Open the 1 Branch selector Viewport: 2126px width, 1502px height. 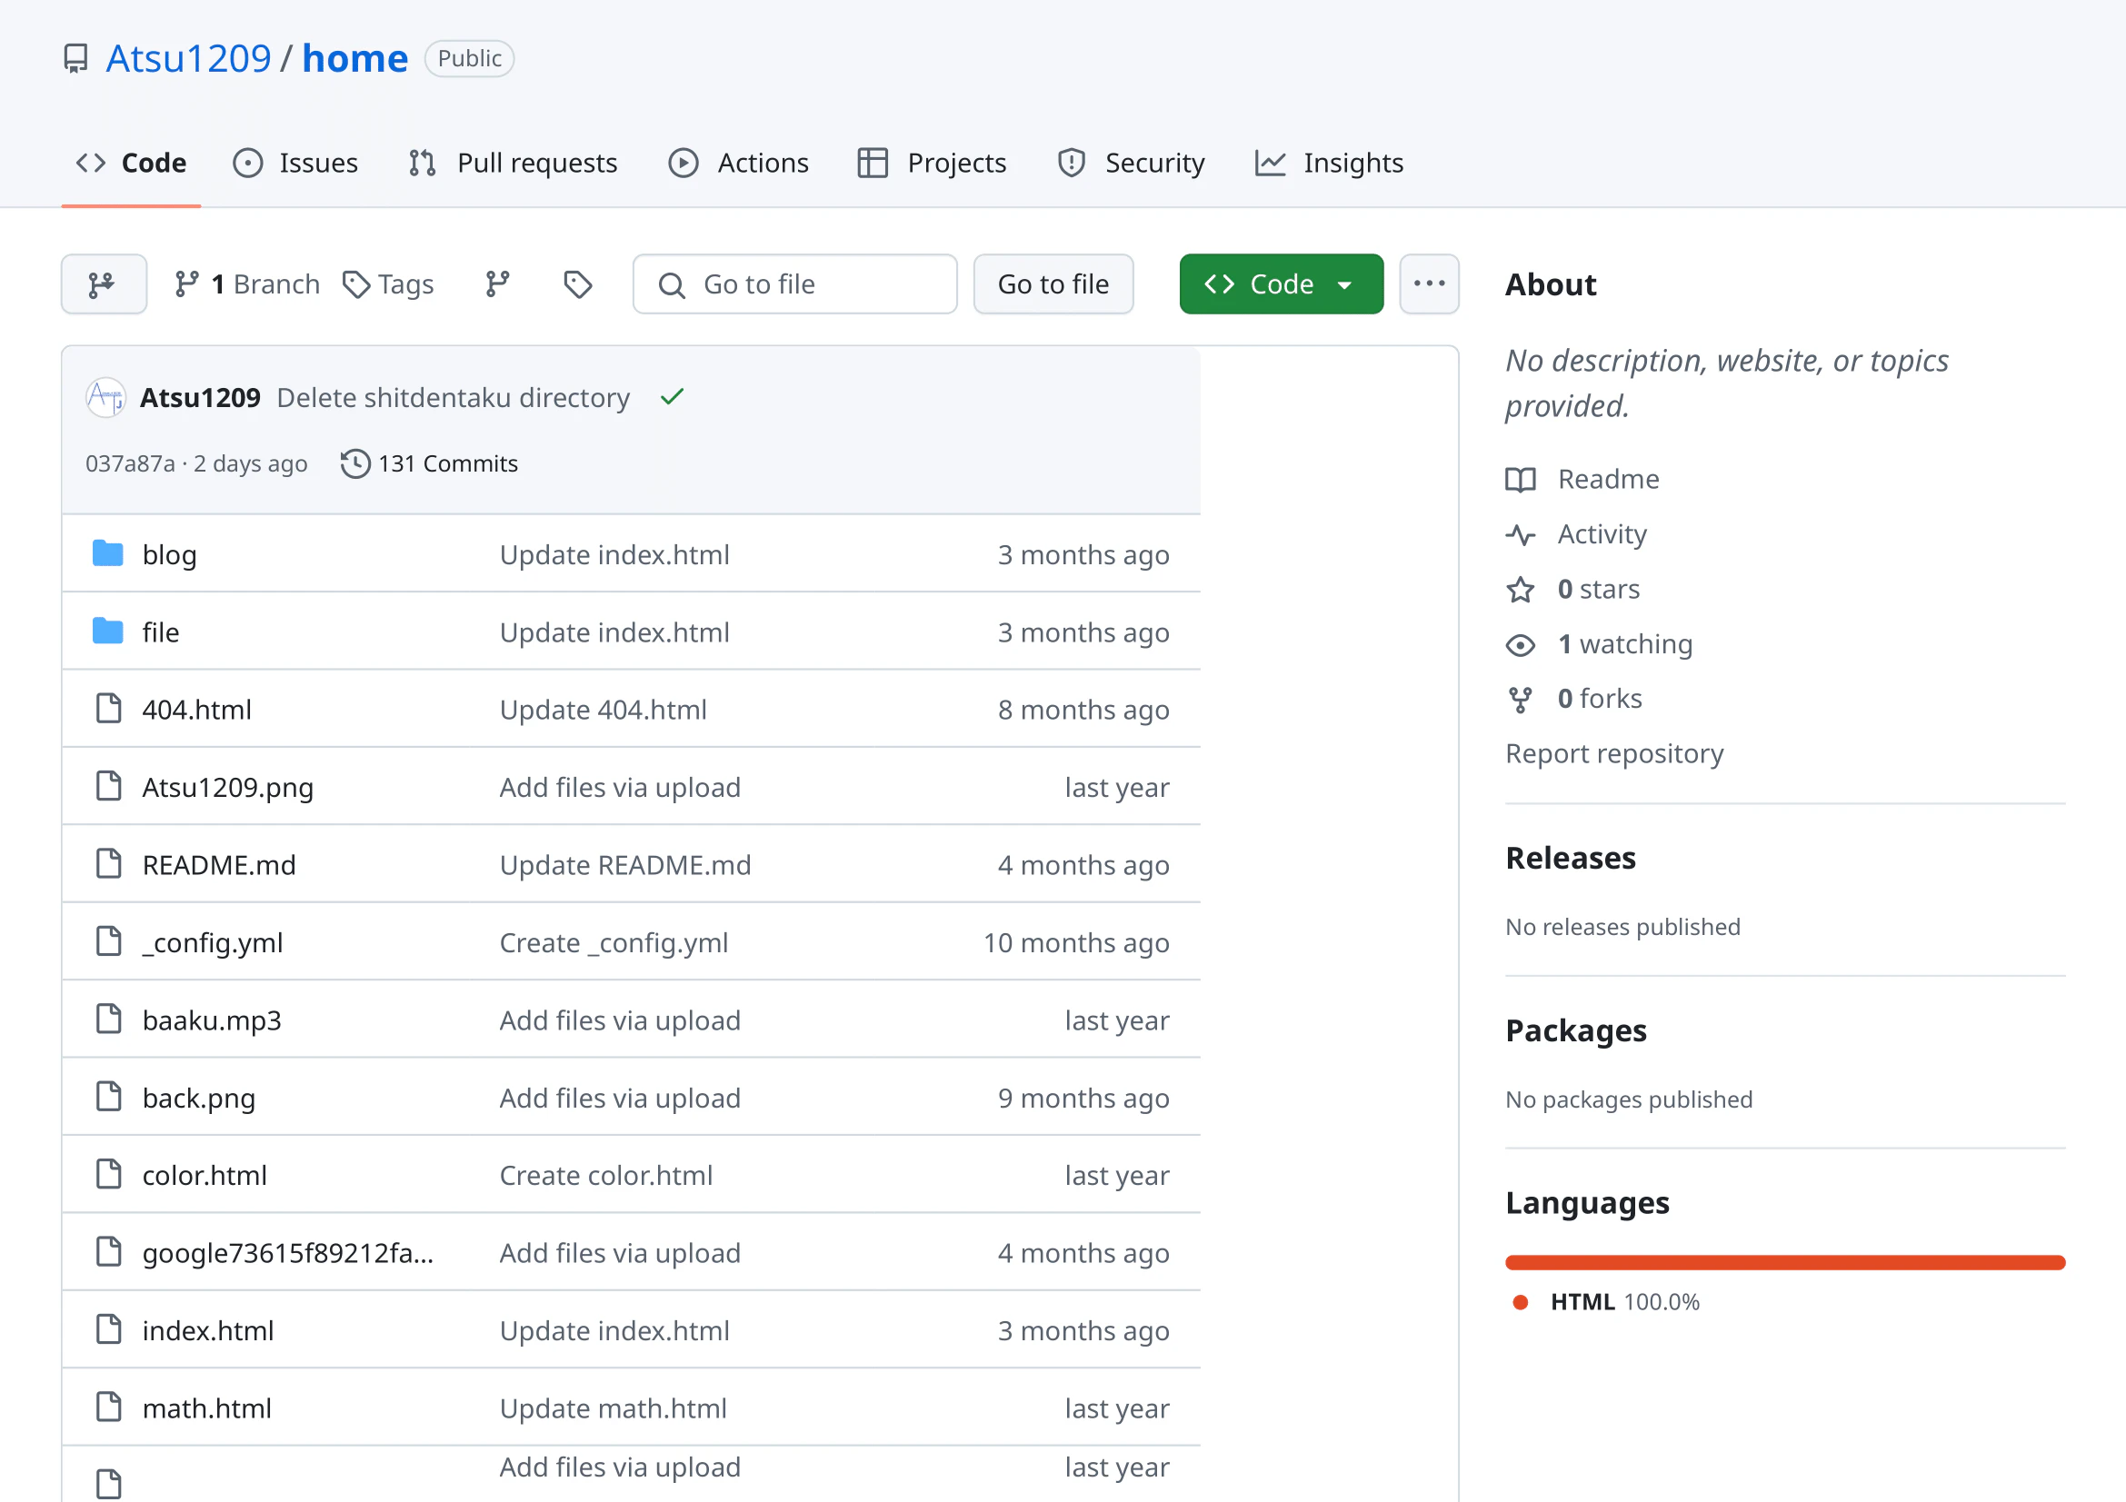[246, 284]
